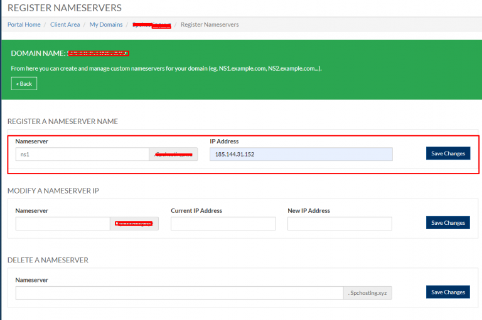Click the IP Address field showing 185.144.31.152
The height and width of the screenshot is (320, 482).
(x=301, y=154)
